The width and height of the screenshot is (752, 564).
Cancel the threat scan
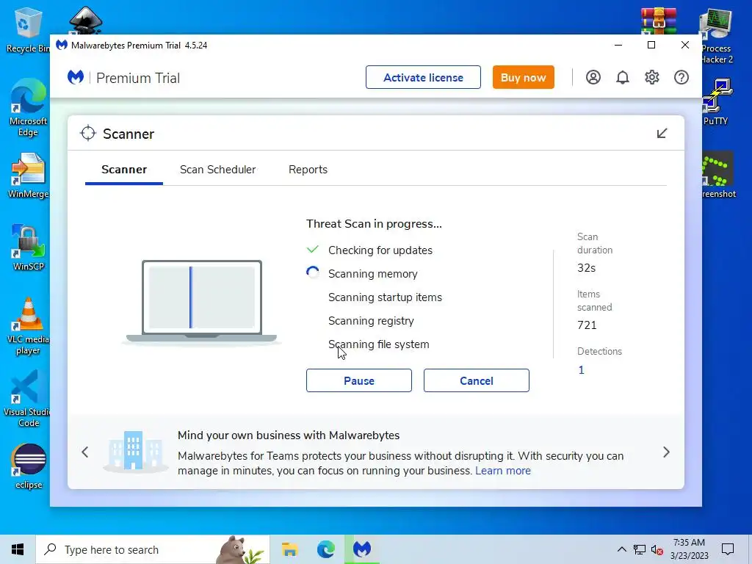coord(476,380)
